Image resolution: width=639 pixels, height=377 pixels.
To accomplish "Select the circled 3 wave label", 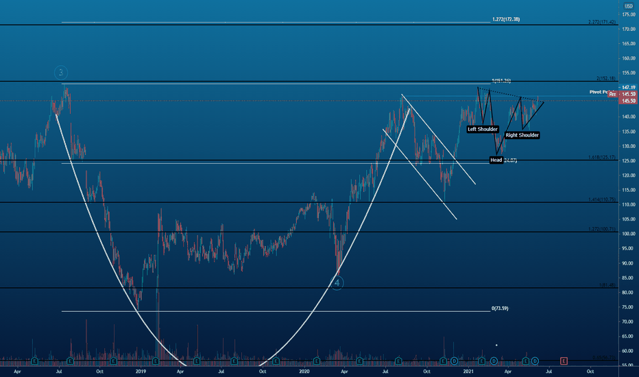I will coord(61,73).
